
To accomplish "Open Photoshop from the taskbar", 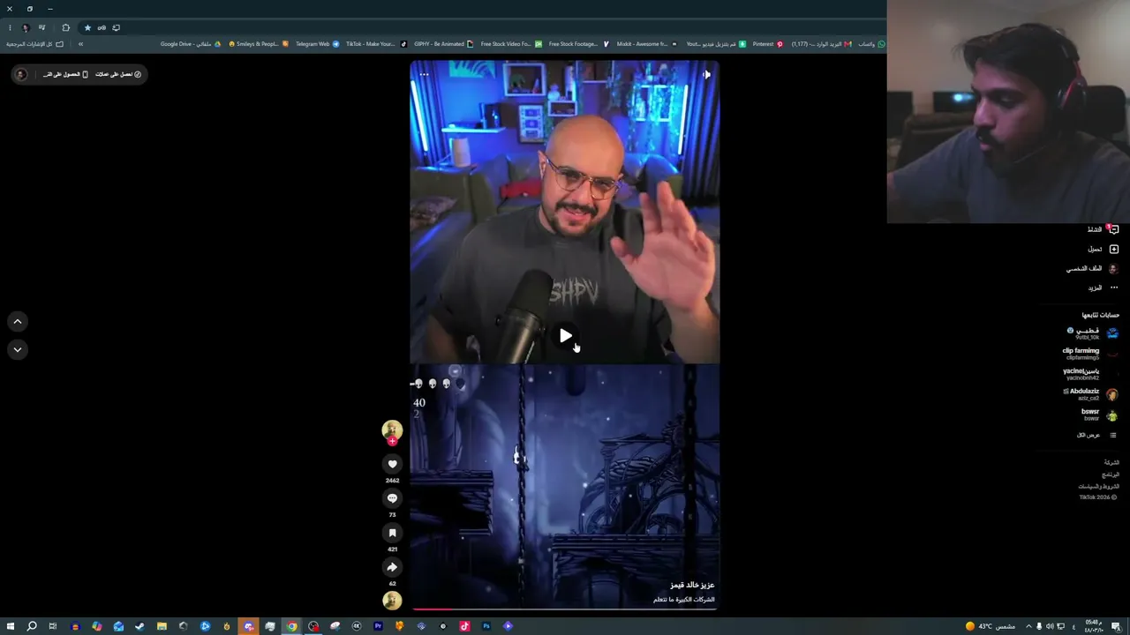I will (x=486, y=626).
